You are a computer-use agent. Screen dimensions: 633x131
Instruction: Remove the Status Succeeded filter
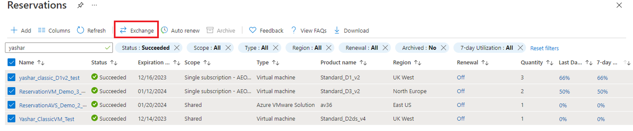click(x=177, y=48)
